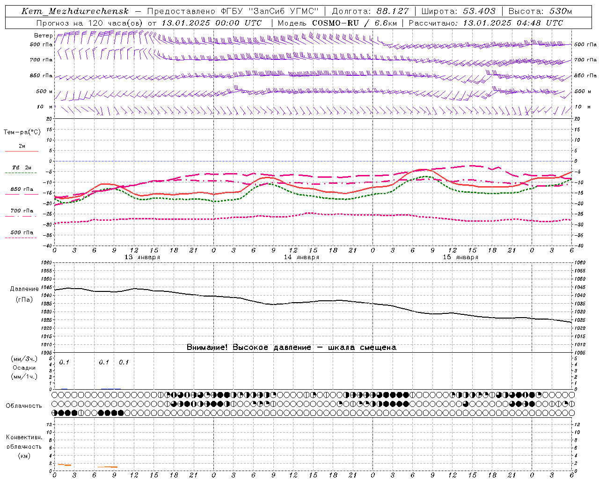The width and height of the screenshot is (599, 479).
Task: Click the '(мм/1ч.)' precipitation unit label
Action: point(24,377)
